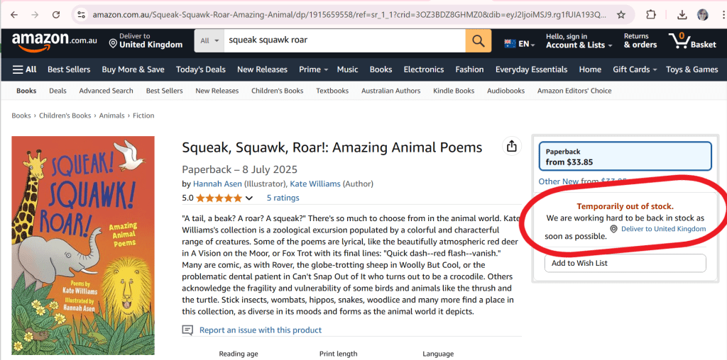Go back to the previous page

(13, 14)
